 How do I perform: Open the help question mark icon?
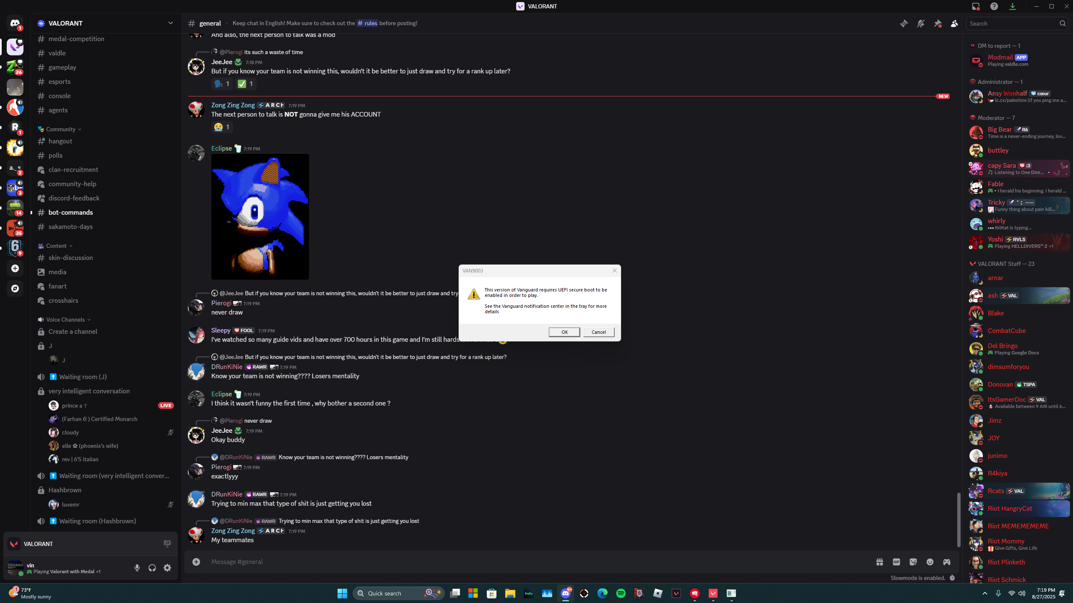coord(994,6)
